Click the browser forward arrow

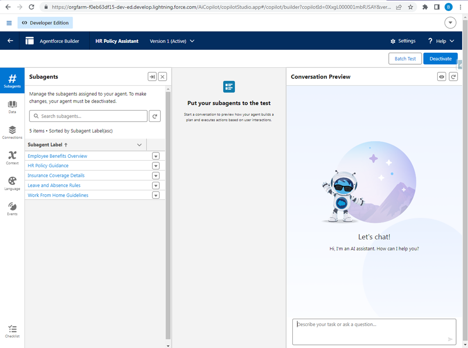(x=20, y=7)
